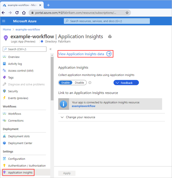Reload the page with refresh icon
This screenshot has width=172, height=178.
(x=17, y=13)
